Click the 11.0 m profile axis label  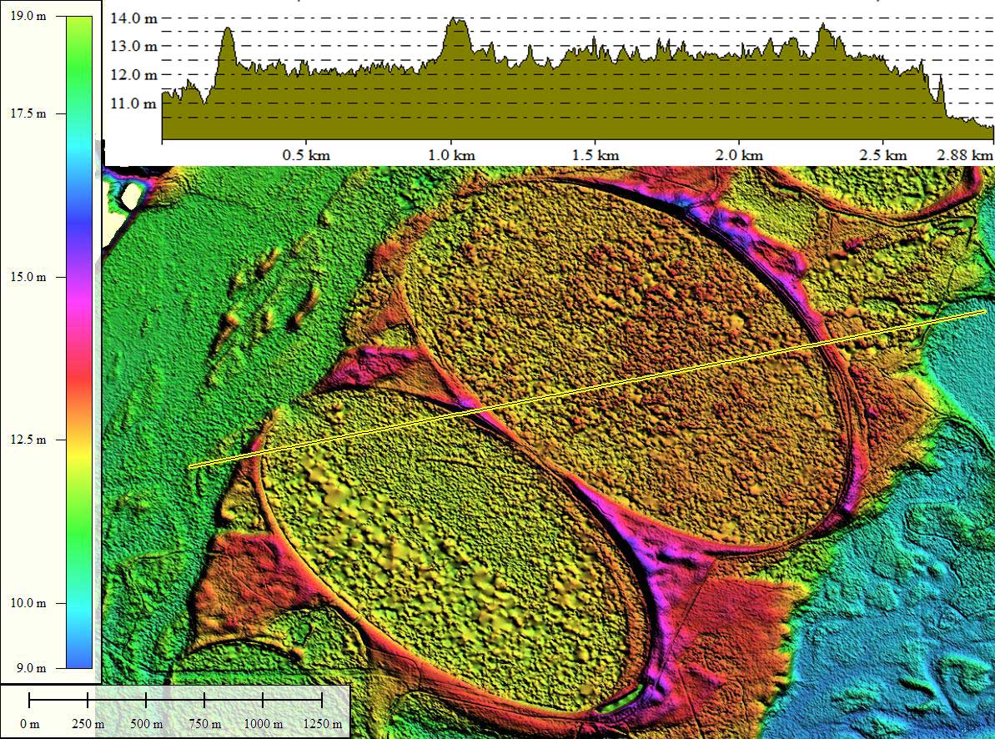[134, 103]
